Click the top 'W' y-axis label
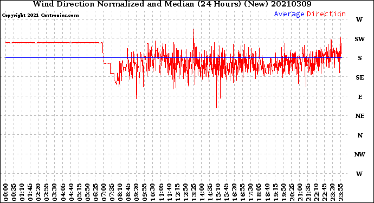Viewport: 374px width, 203px height. click(x=359, y=19)
